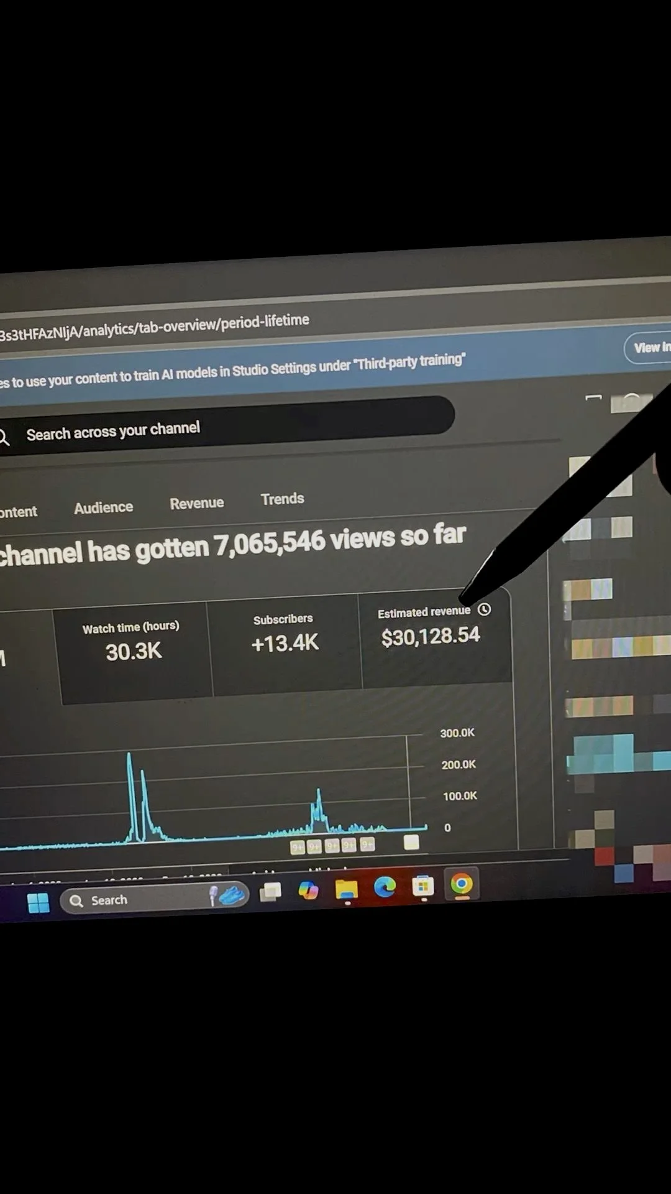671x1194 pixels.
Task: Click the $30,128.54 revenue value
Action: pos(431,636)
